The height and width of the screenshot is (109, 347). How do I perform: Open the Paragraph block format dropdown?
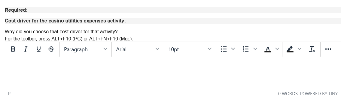click(x=86, y=49)
